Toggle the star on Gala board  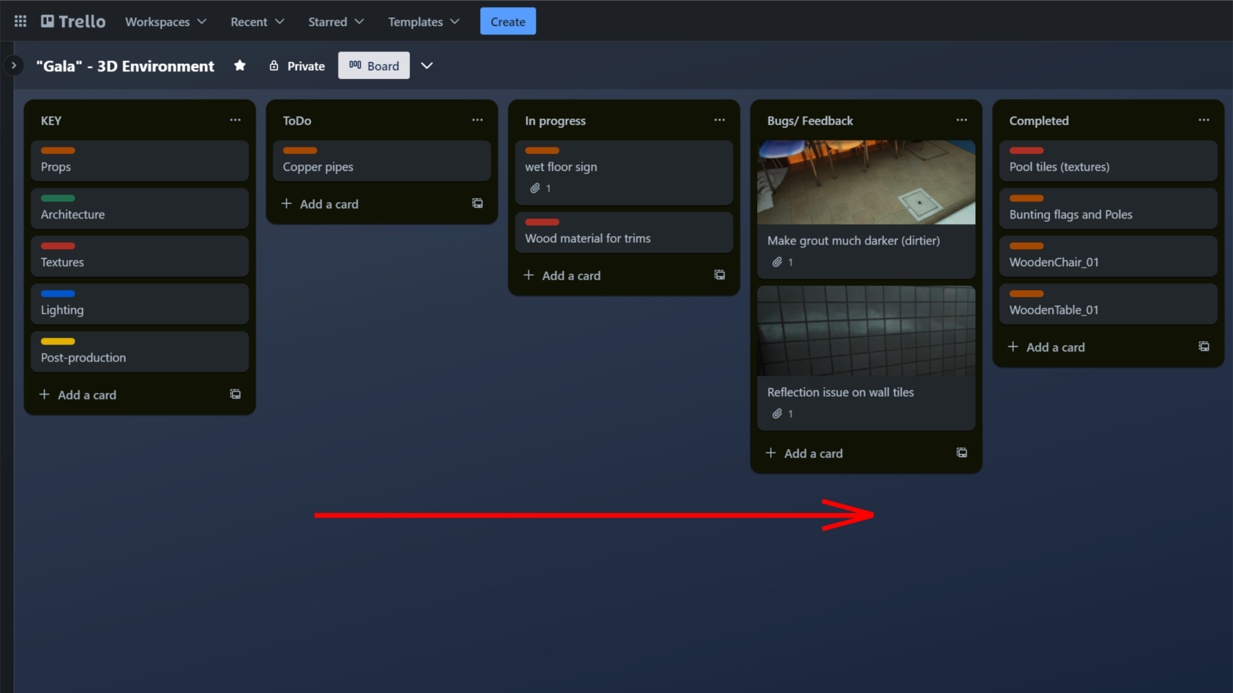coord(240,66)
